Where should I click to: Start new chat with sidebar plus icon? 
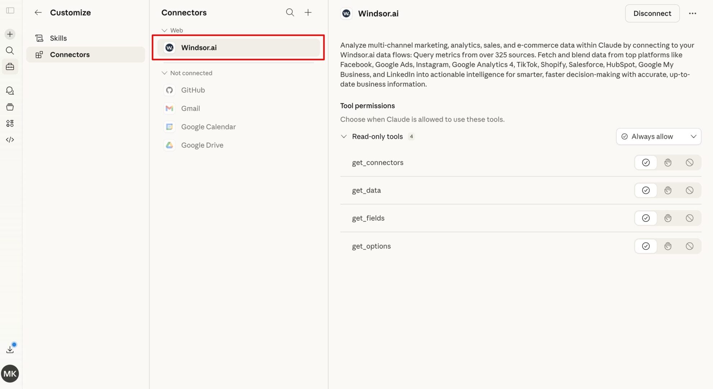pos(10,34)
